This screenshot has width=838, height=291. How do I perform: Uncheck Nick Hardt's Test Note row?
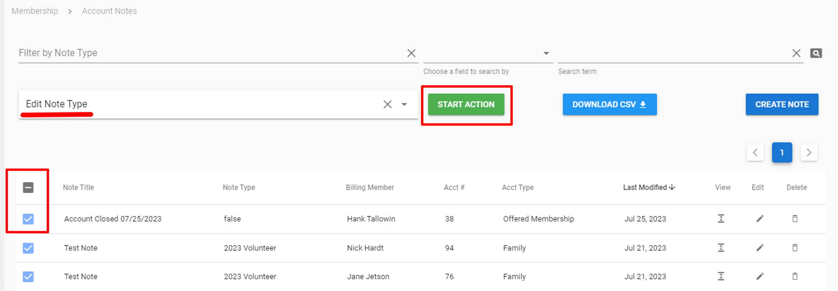pos(28,248)
